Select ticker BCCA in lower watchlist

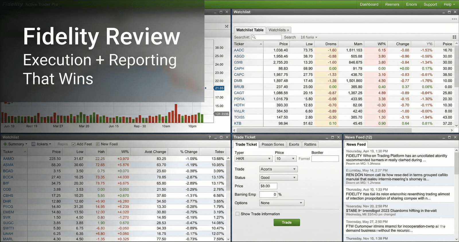point(8,177)
